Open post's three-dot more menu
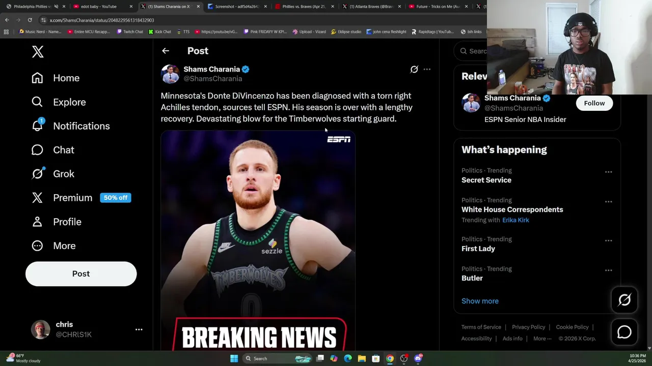 [x=427, y=69]
